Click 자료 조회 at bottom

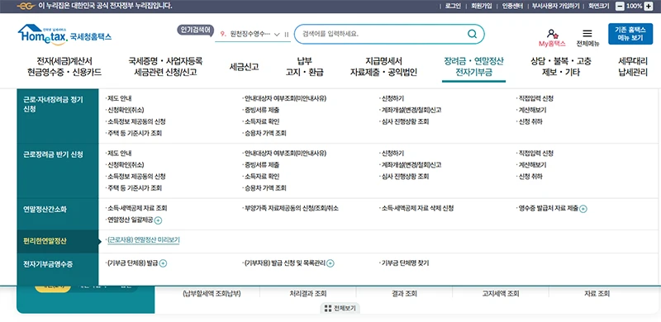tap(597, 294)
